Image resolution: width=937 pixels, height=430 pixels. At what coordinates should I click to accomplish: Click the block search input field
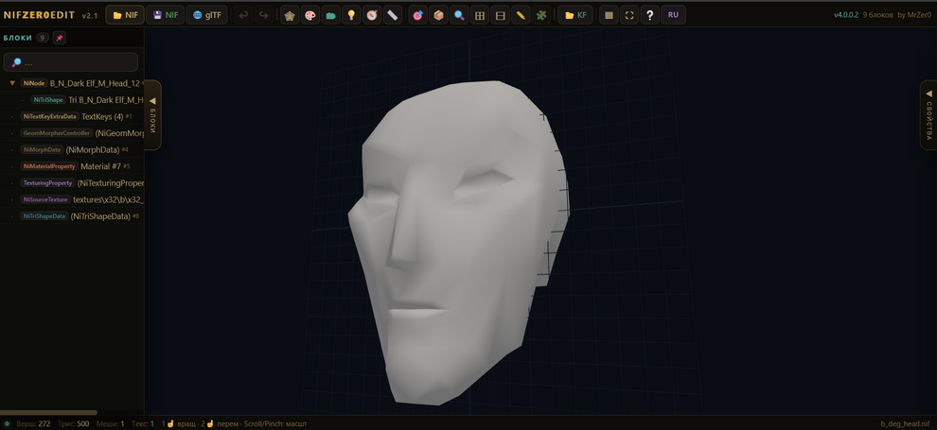pos(76,62)
